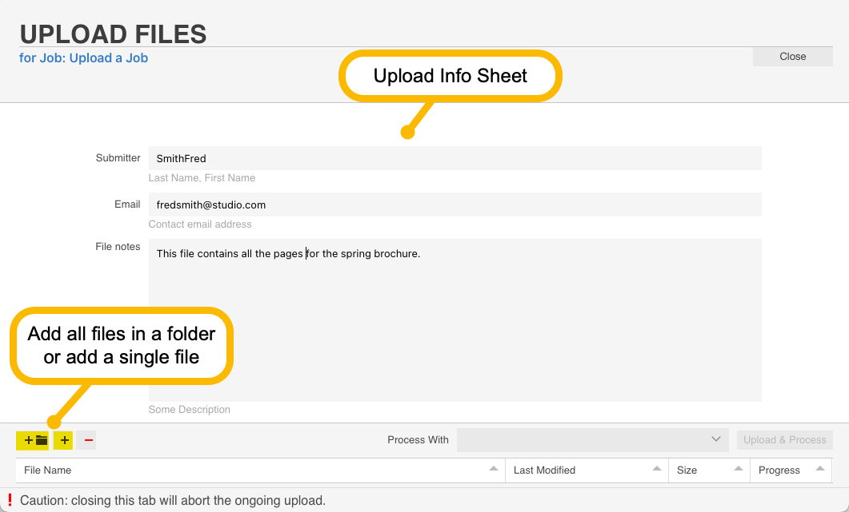
Task: Click the Upload Info Sheet callout label
Action: (450, 76)
